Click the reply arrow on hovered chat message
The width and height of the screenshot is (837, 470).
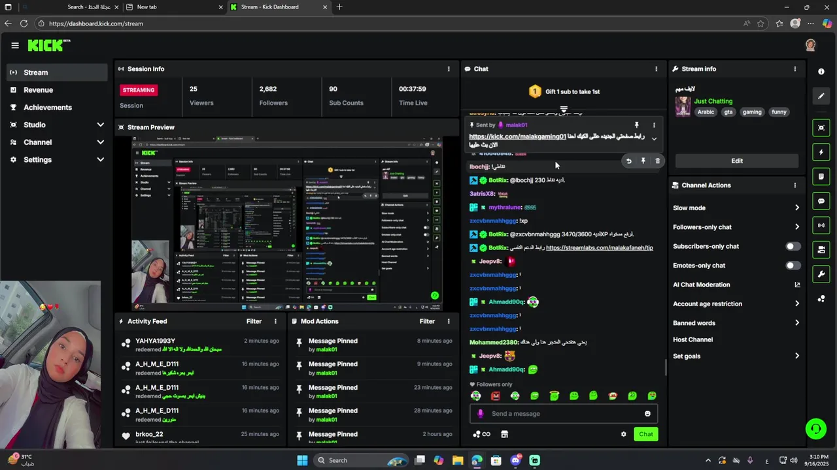click(x=628, y=161)
